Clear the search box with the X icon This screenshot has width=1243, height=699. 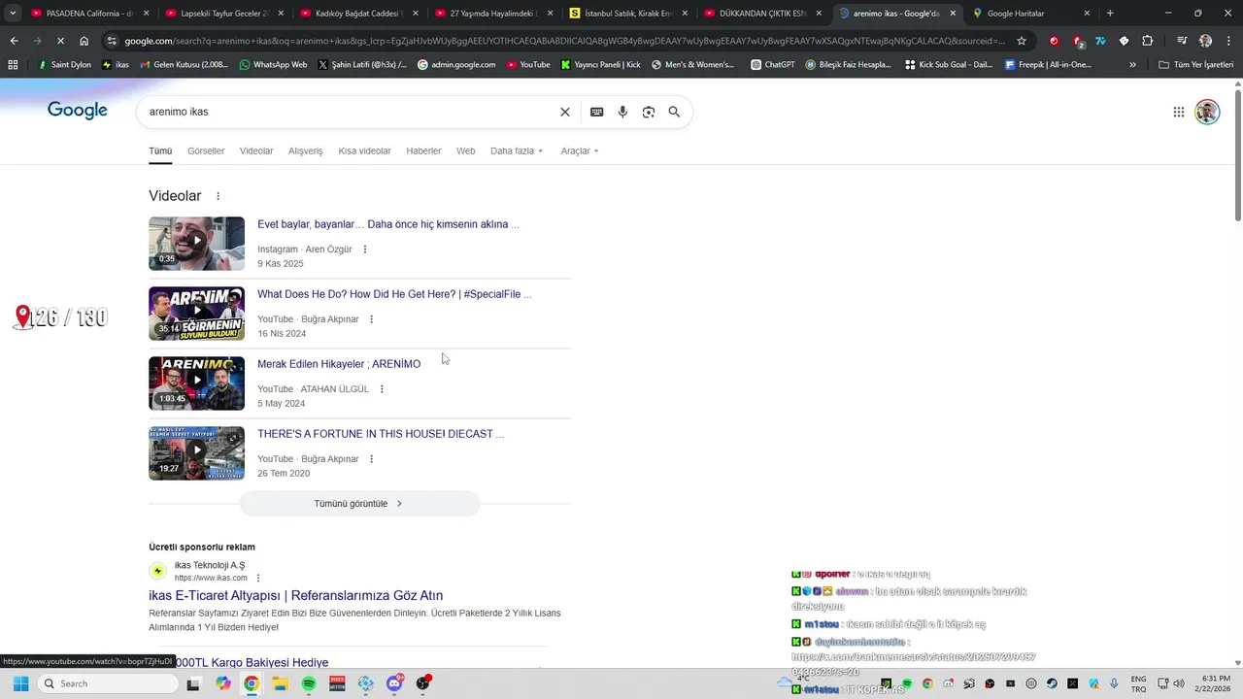565,112
